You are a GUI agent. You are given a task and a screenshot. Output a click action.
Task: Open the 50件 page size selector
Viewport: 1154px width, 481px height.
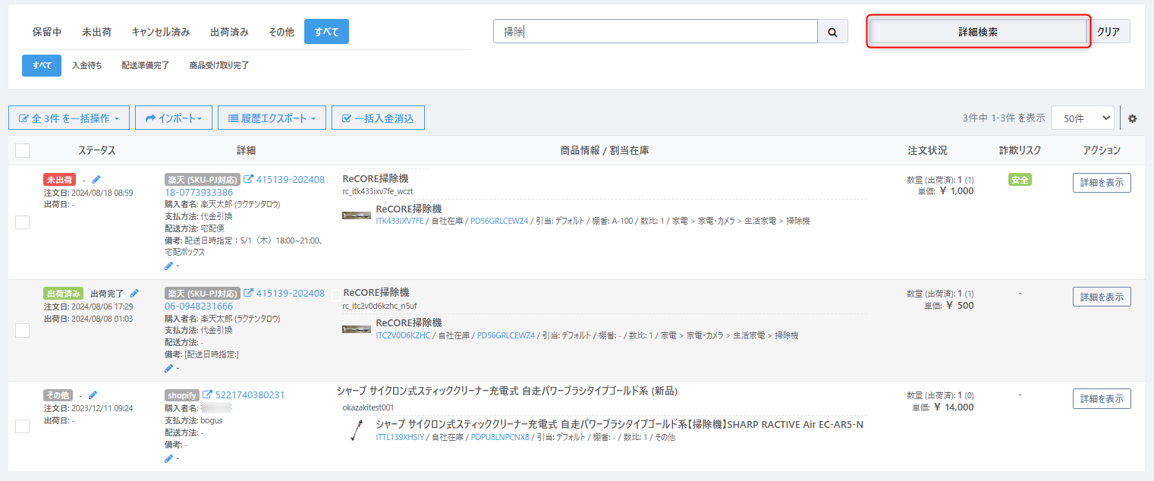click(x=1082, y=118)
